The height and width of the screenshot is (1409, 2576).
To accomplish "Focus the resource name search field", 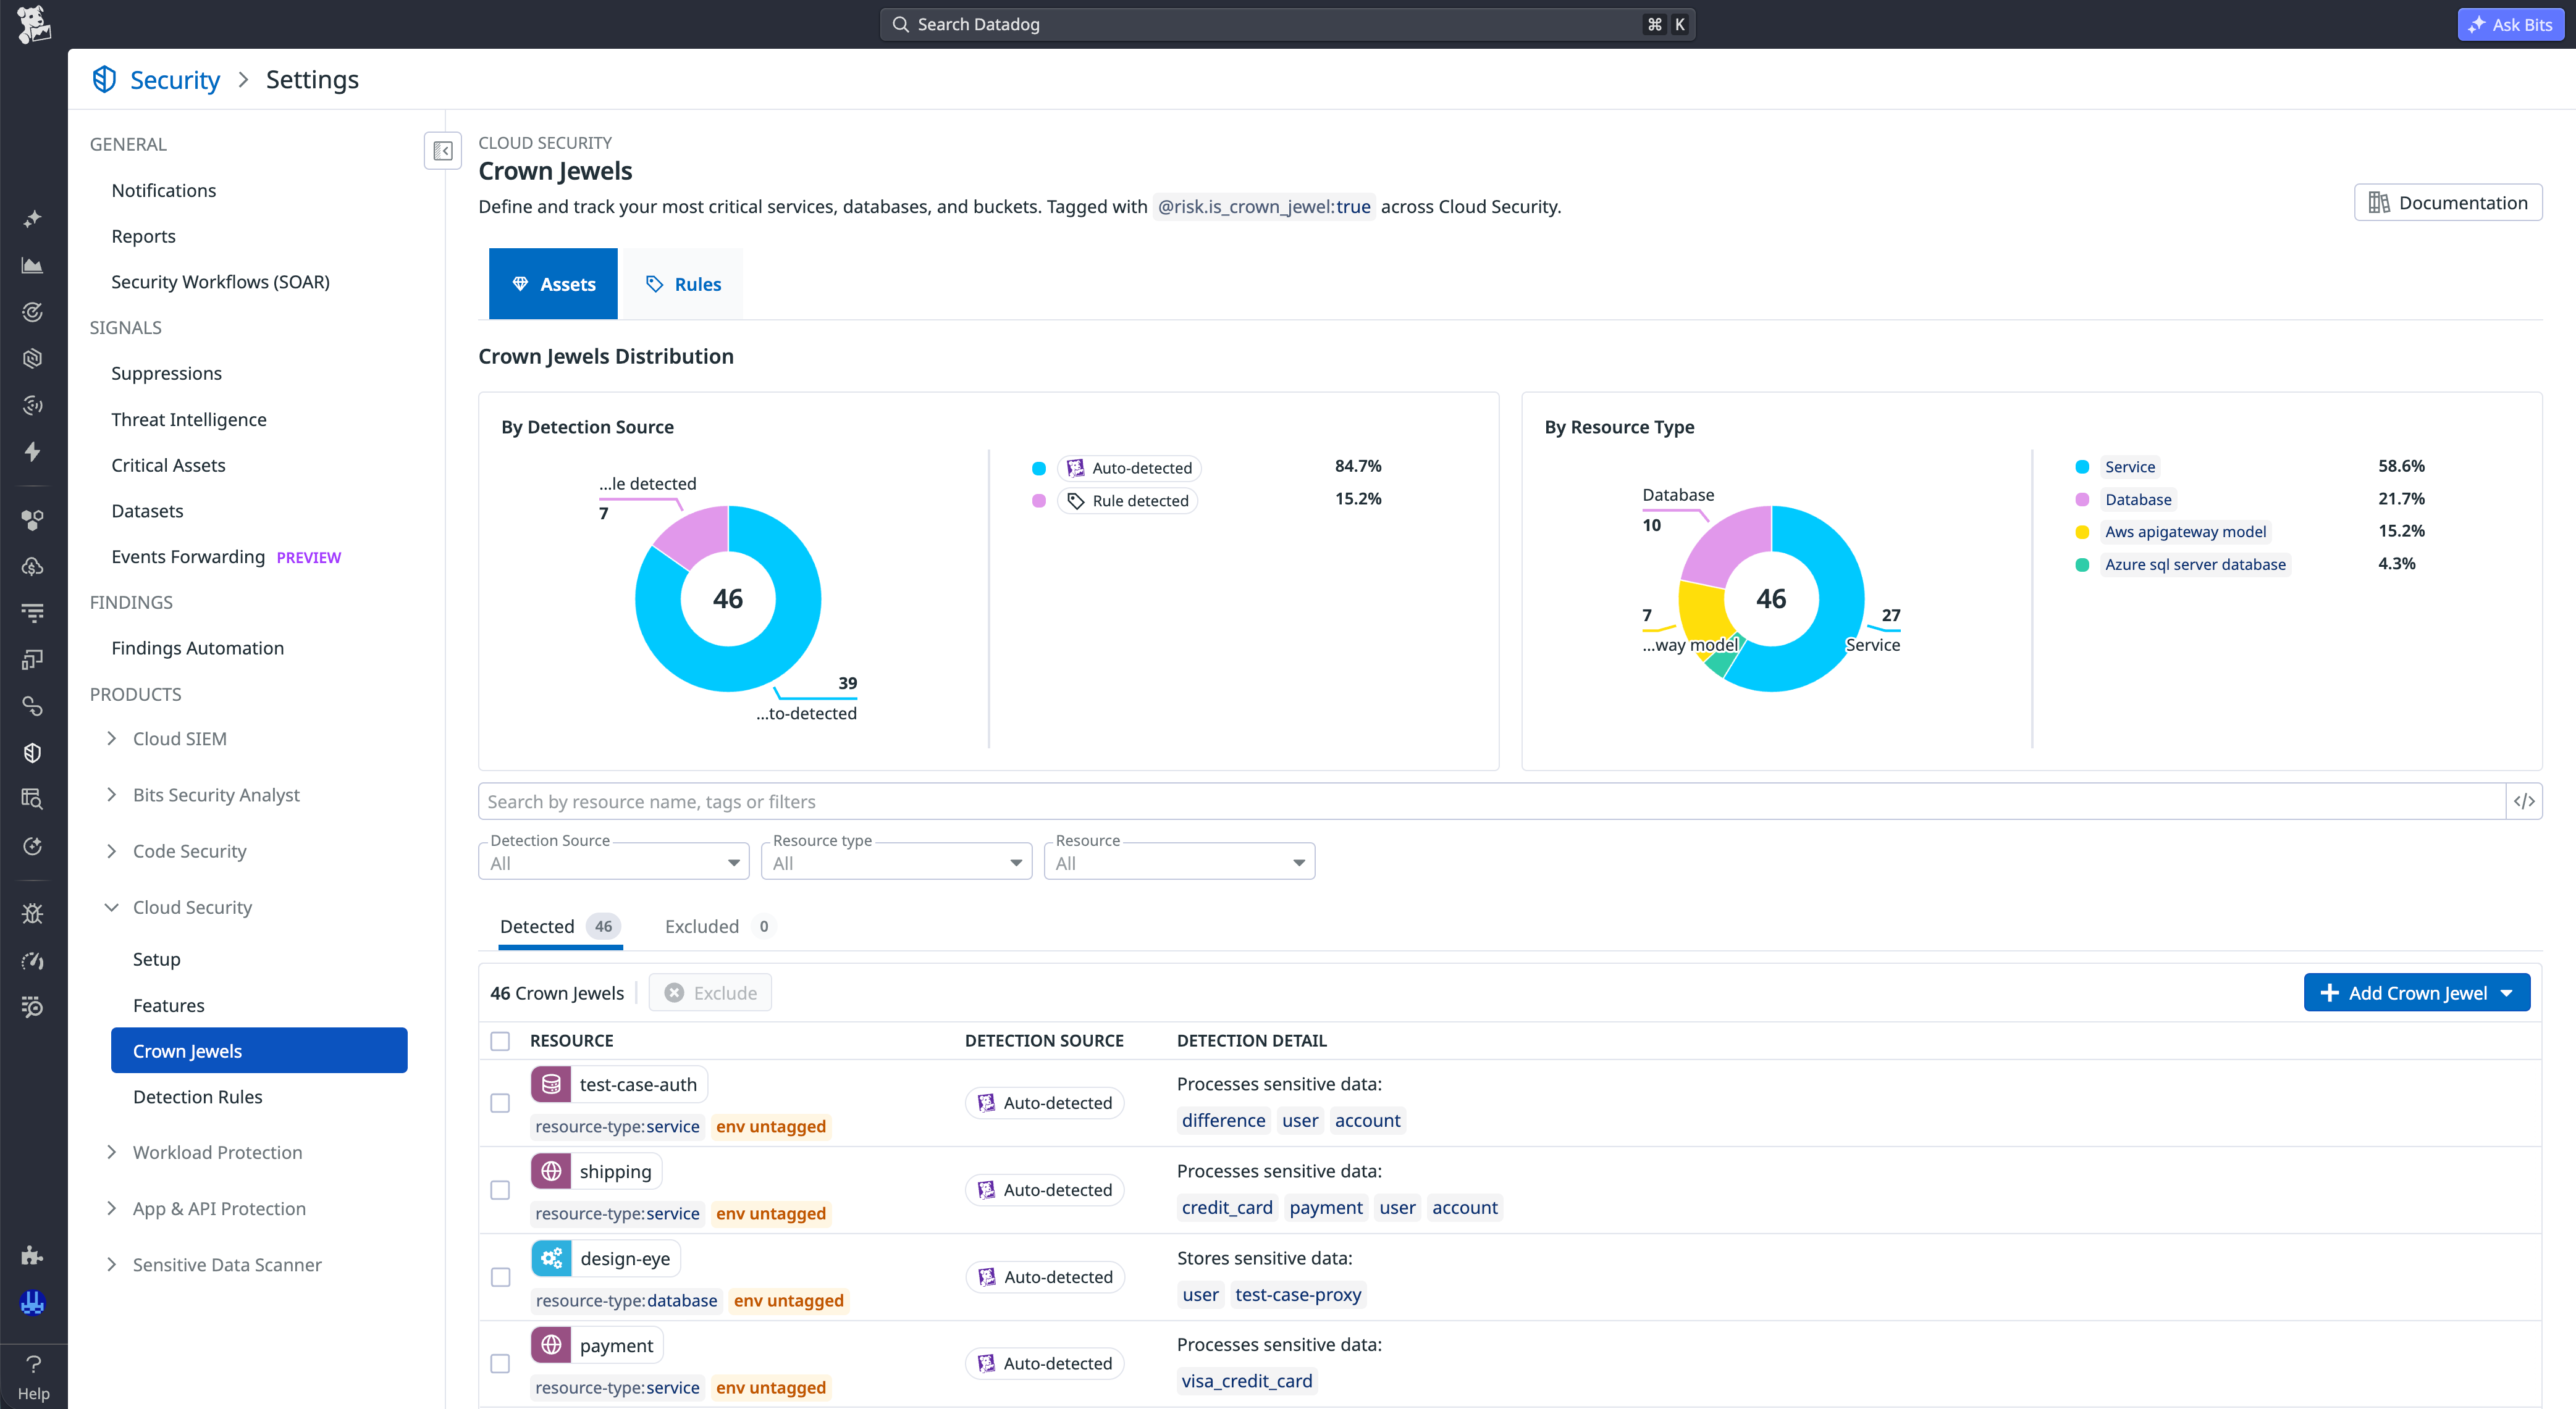I will (1492, 801).
